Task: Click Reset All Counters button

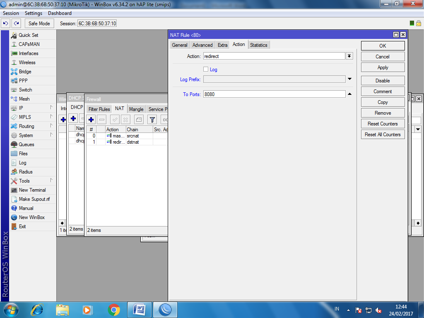Action: coord(383,135)
